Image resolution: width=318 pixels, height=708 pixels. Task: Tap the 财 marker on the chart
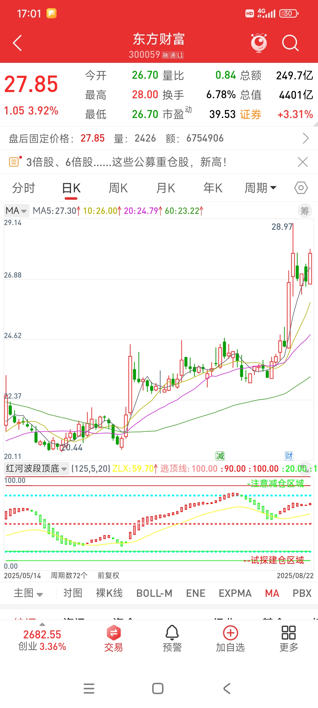[289, 456]
